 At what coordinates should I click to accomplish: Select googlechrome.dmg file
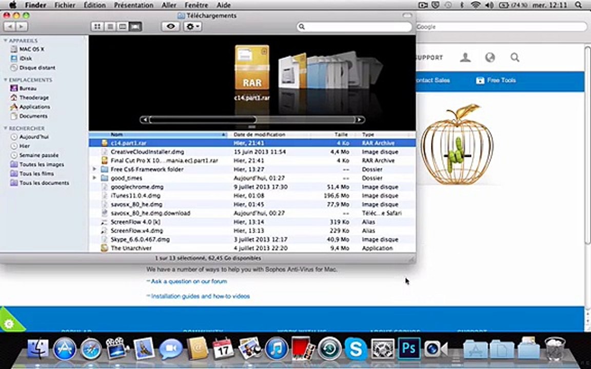252,187
